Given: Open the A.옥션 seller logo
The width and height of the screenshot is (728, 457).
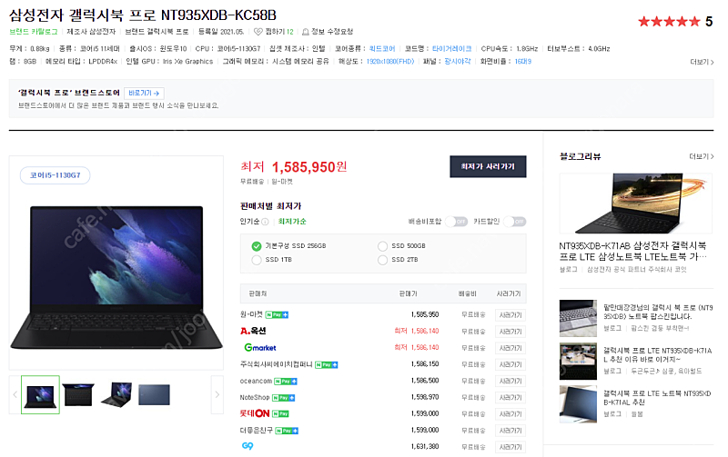Looking at the screenshot, I should (253, 331).
